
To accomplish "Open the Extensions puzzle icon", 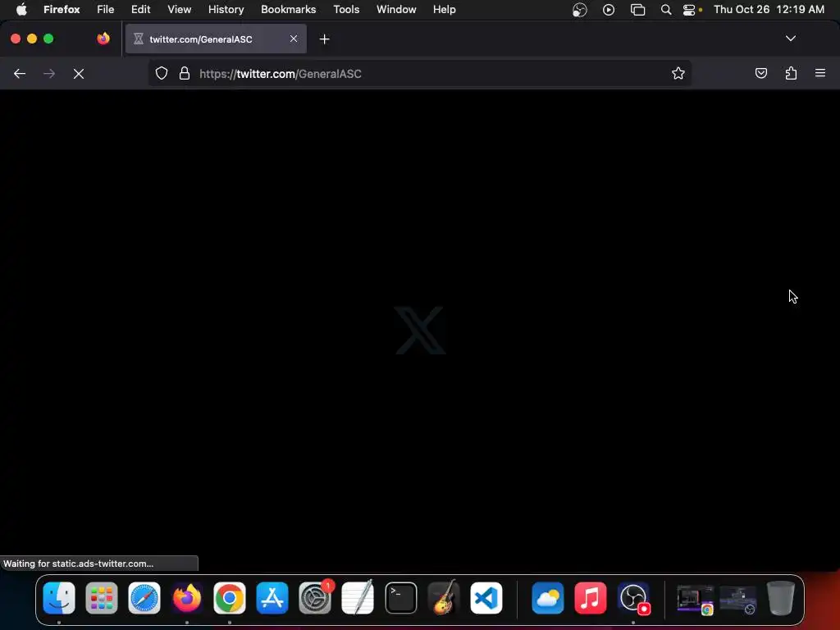I will click(791, 73).
